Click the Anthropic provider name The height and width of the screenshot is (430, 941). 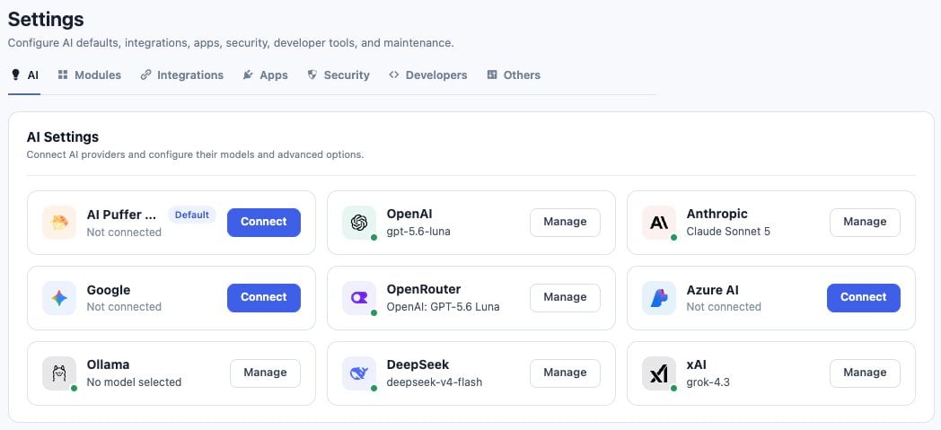click(x=717, y=214)
